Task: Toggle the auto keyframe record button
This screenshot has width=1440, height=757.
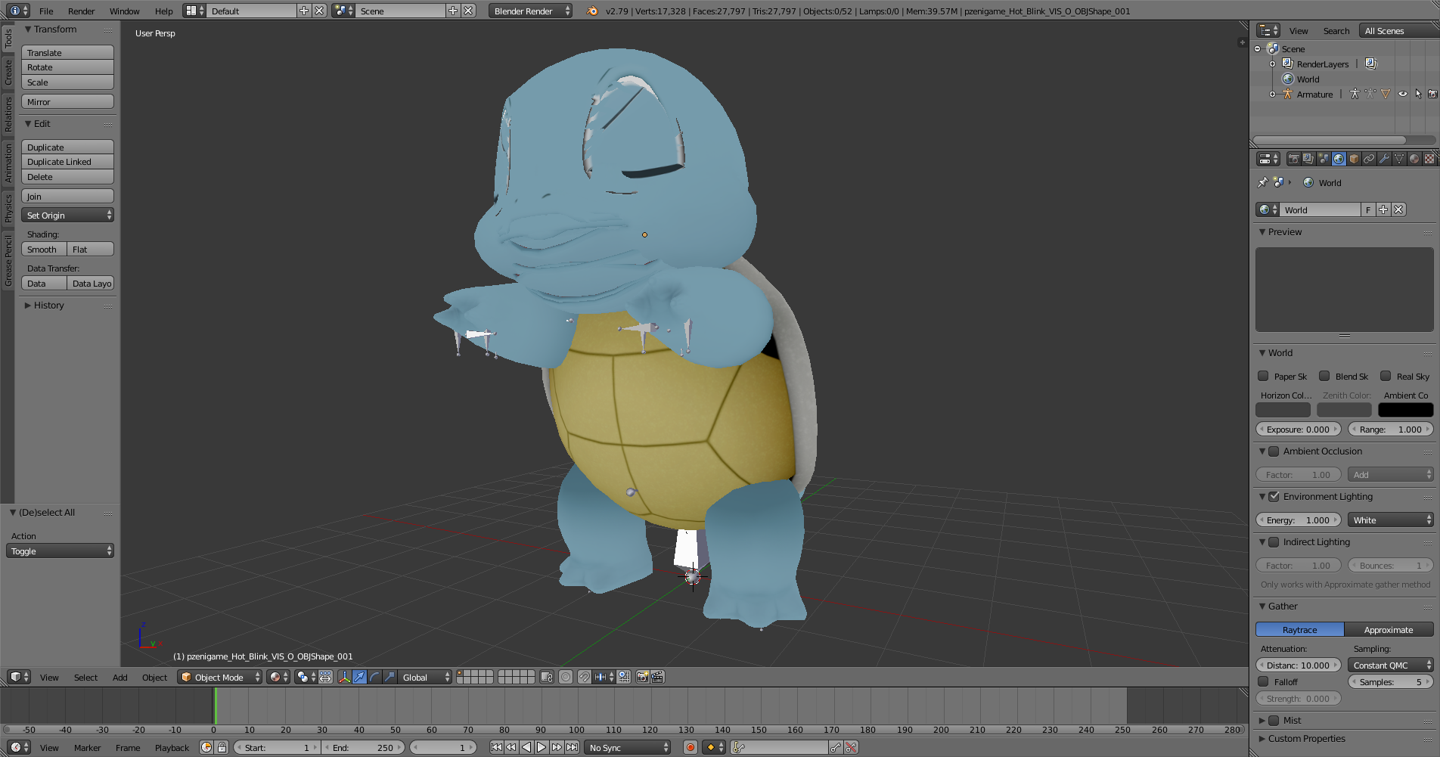Action: 690,747
